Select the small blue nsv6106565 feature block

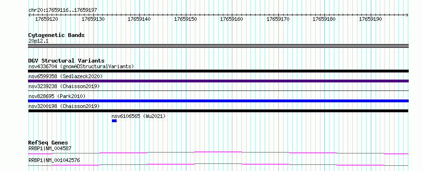click(x=114, y=121)
